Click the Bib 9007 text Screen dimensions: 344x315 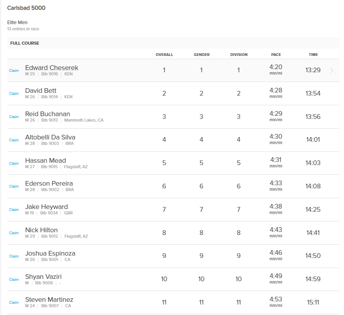point(50,306)
